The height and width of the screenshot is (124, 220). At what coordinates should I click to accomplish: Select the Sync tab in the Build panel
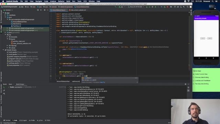point(10,84)
